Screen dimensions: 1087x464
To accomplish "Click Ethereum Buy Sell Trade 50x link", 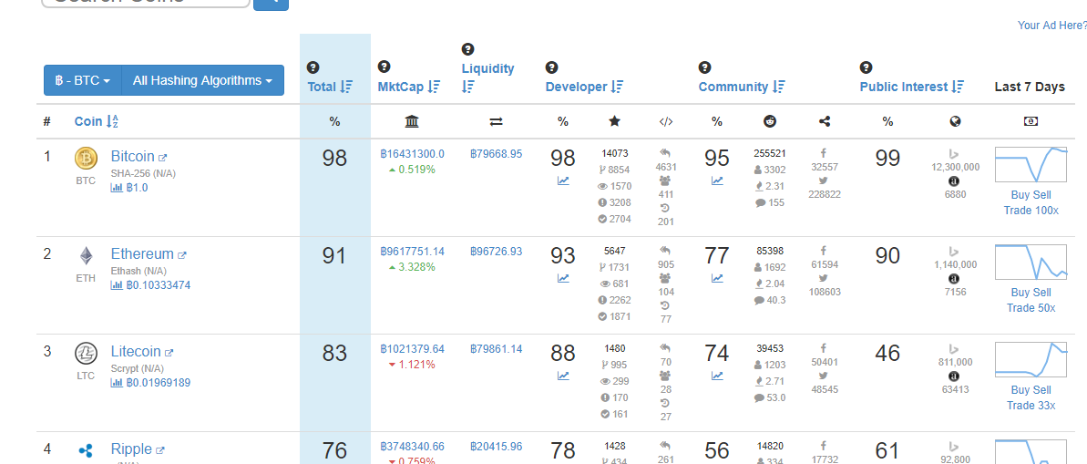I will (x=1031, y=300).
